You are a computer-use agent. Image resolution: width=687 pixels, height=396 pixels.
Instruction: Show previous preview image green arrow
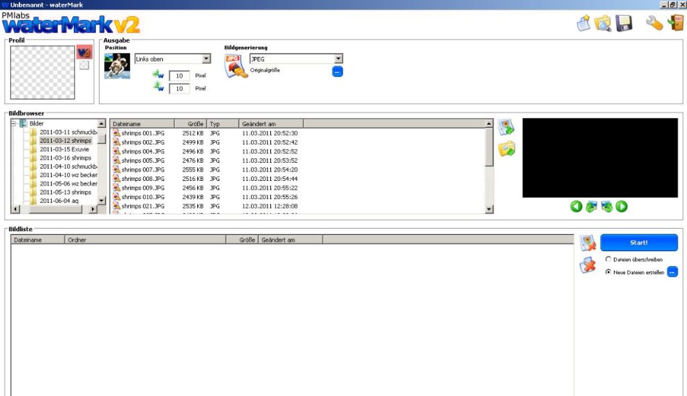(576, 206)
